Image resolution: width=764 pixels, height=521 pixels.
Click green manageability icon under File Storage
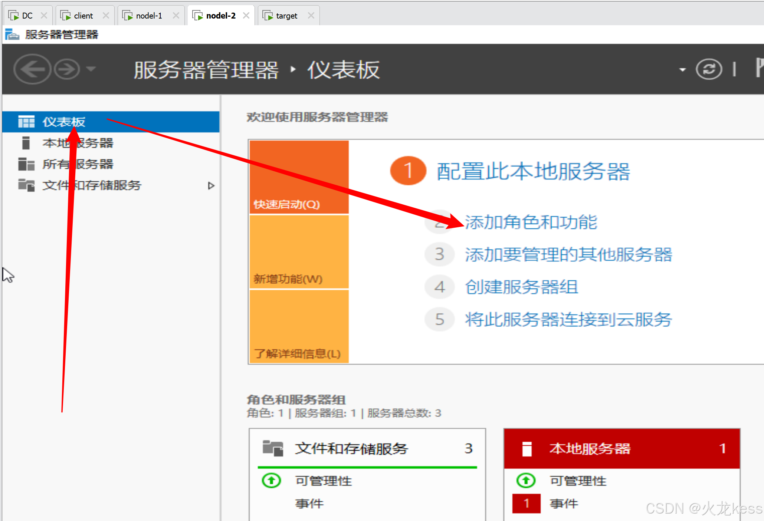coord(271,481)
